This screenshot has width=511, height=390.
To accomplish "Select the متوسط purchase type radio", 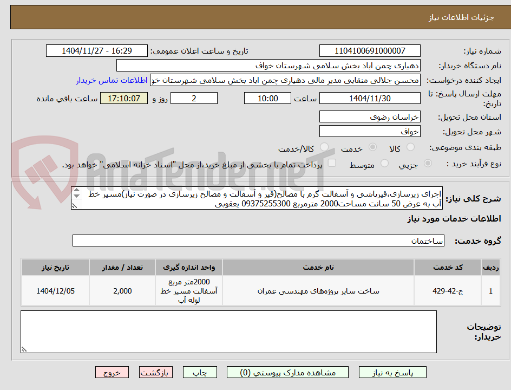I will [x=384, y=163].
